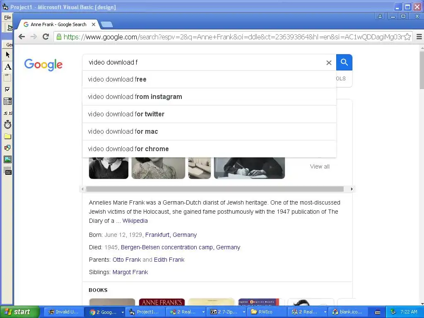Open File menu in Visual Basic
424x318 pixels.
tap(7, 17)
